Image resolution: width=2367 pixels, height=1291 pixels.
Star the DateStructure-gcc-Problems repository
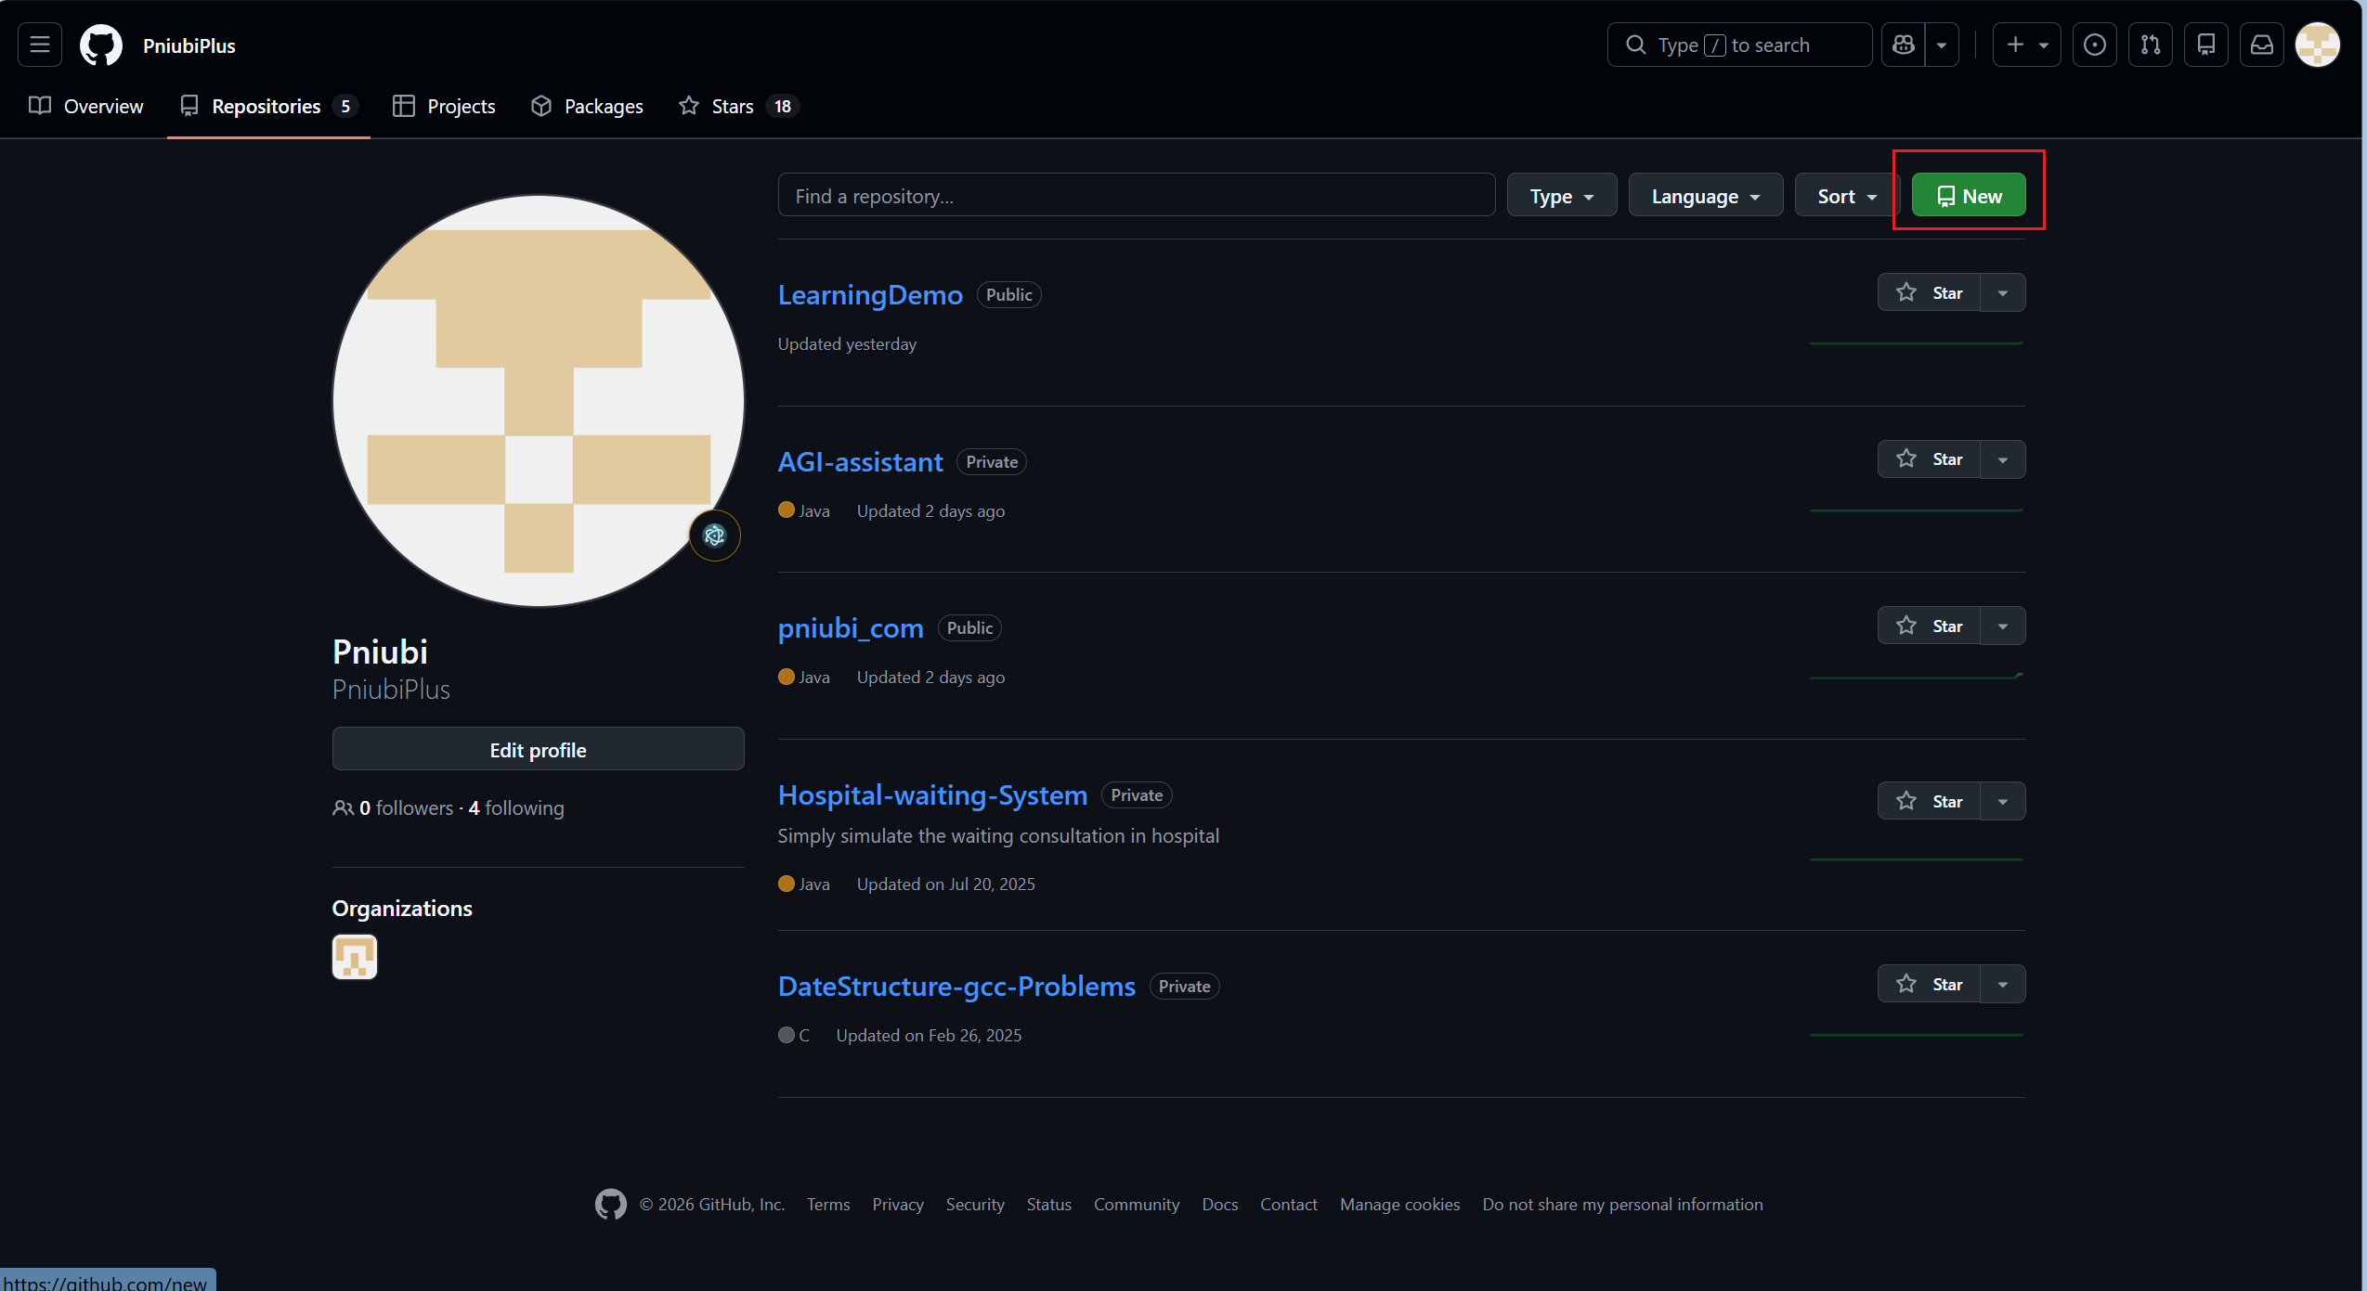(x=1929, y=985)
